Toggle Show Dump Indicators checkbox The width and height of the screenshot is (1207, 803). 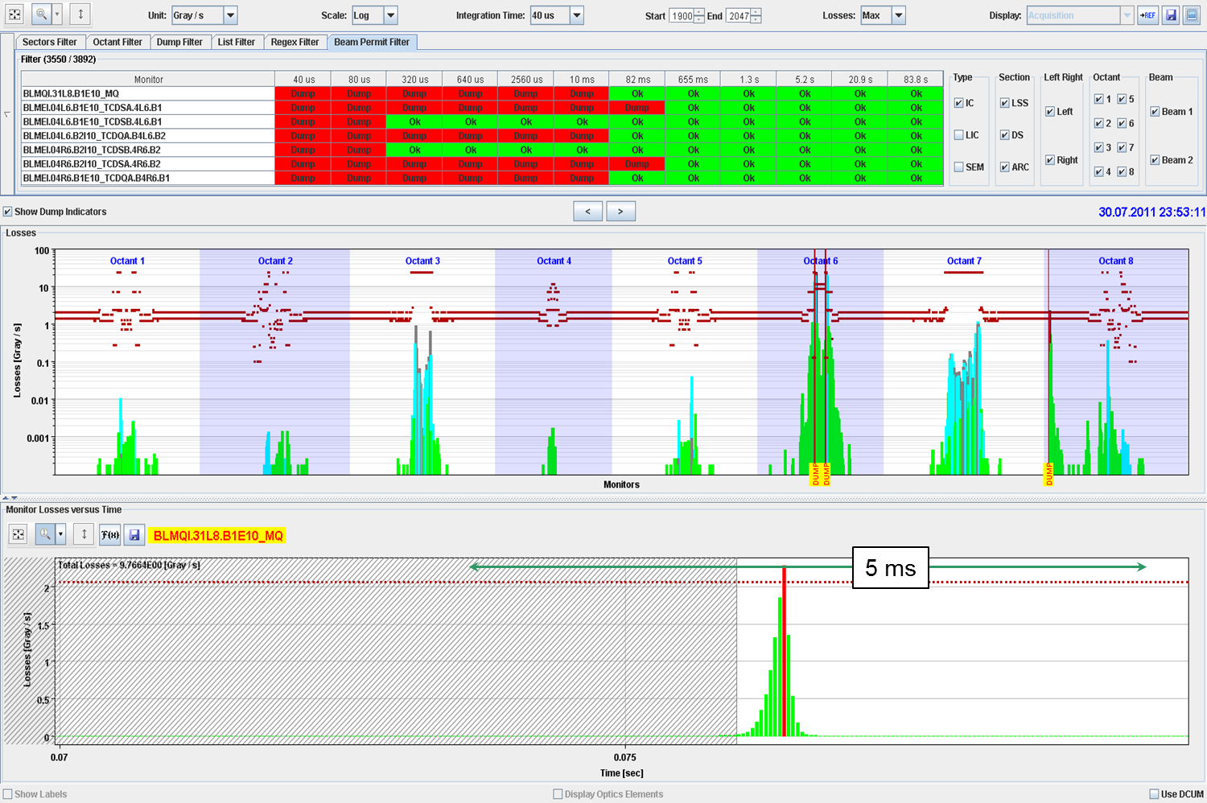point(8,212)
